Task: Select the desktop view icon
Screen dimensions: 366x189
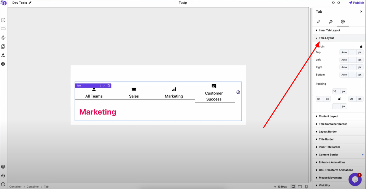Action: [x=293, y=187]
